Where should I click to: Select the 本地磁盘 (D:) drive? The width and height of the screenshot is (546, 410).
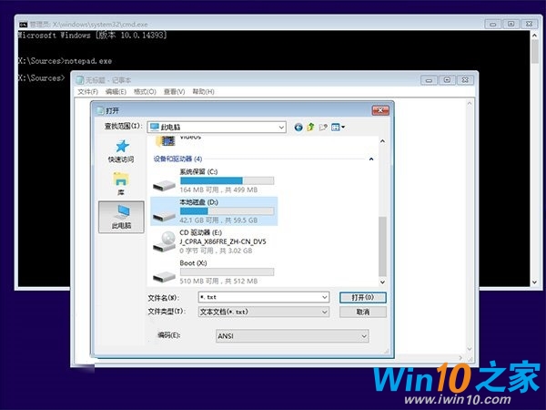coord(214,210)
